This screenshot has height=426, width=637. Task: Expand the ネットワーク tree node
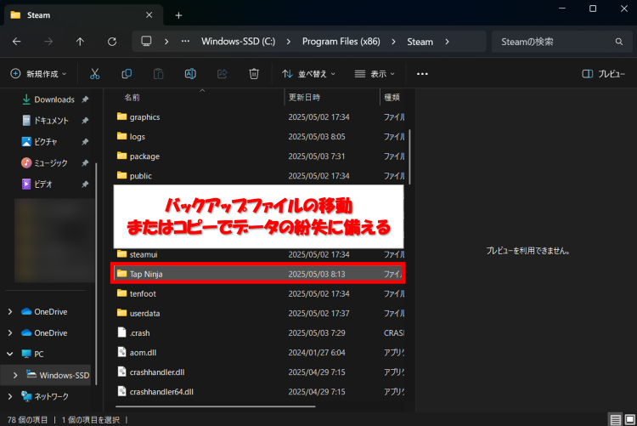tap(10, 396)
